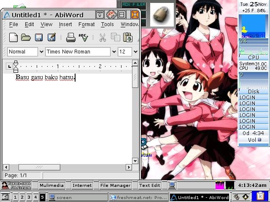Open the paragraph style dropdown arrow next to Normal
This screenshot has height=202, width=270.
coord(41,51)
